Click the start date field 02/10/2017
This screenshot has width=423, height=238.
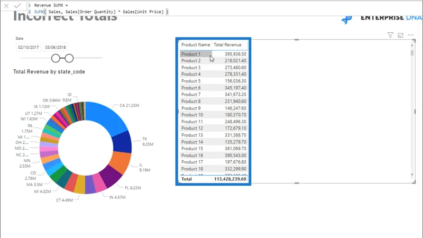coord(29,47)
